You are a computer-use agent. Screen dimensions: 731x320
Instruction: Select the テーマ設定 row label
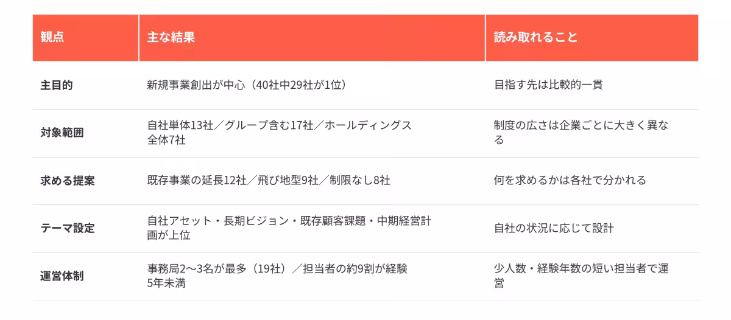(x=68, y=228)
